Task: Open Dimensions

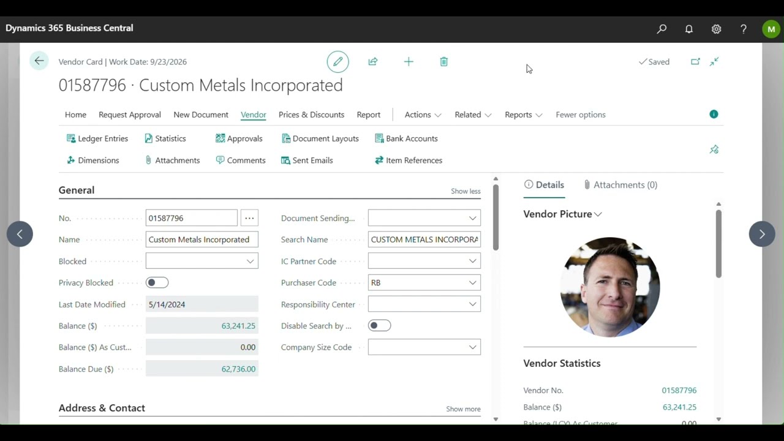Action: [x=93, y=160]
